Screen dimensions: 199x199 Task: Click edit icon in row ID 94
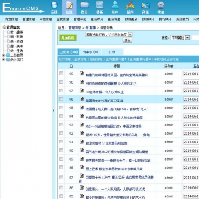82,116
